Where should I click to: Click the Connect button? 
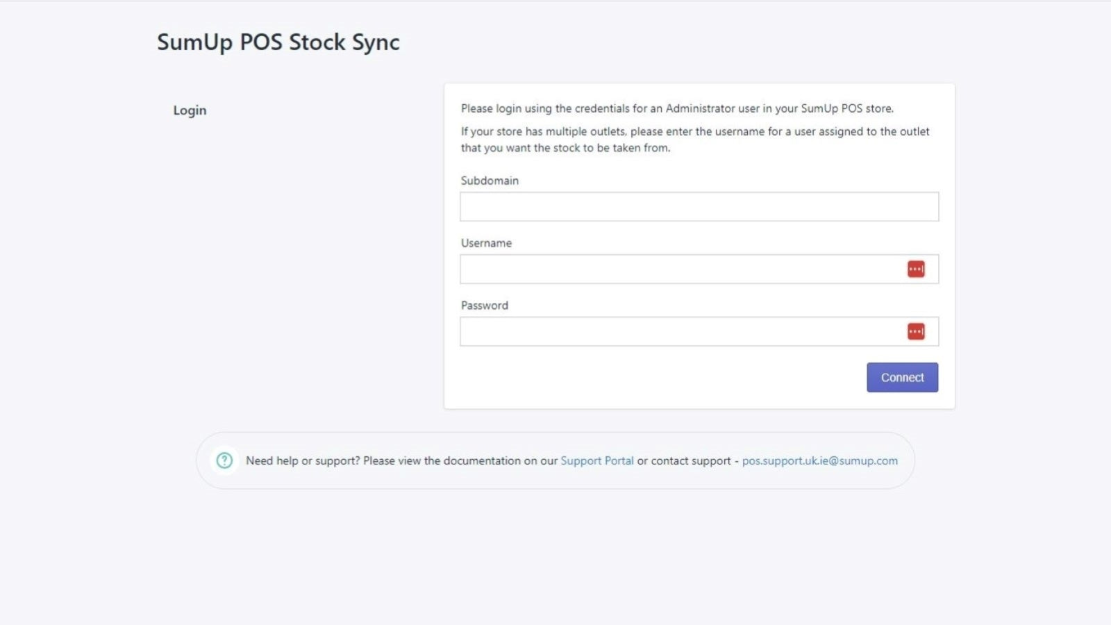tap(902, 377)
